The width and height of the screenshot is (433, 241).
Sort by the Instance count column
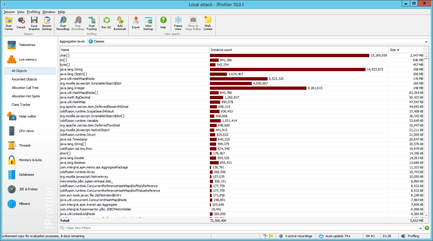click(299, 50)
